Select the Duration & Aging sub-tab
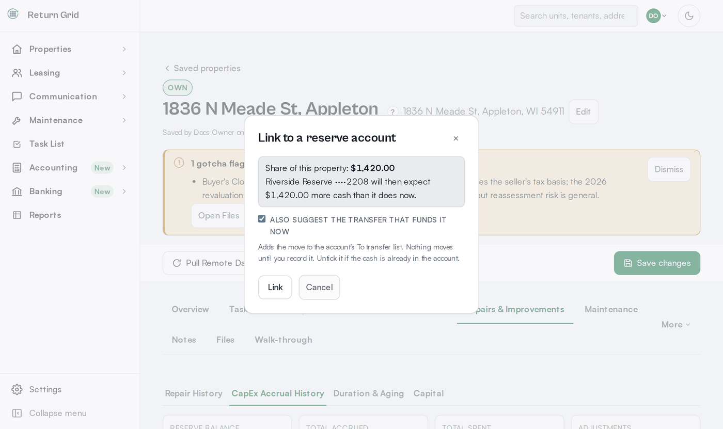 tap(369, 393)
